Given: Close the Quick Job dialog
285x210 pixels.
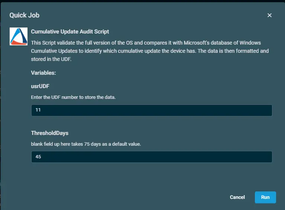Looking at the screenshot, I should [x=269, y=15].
